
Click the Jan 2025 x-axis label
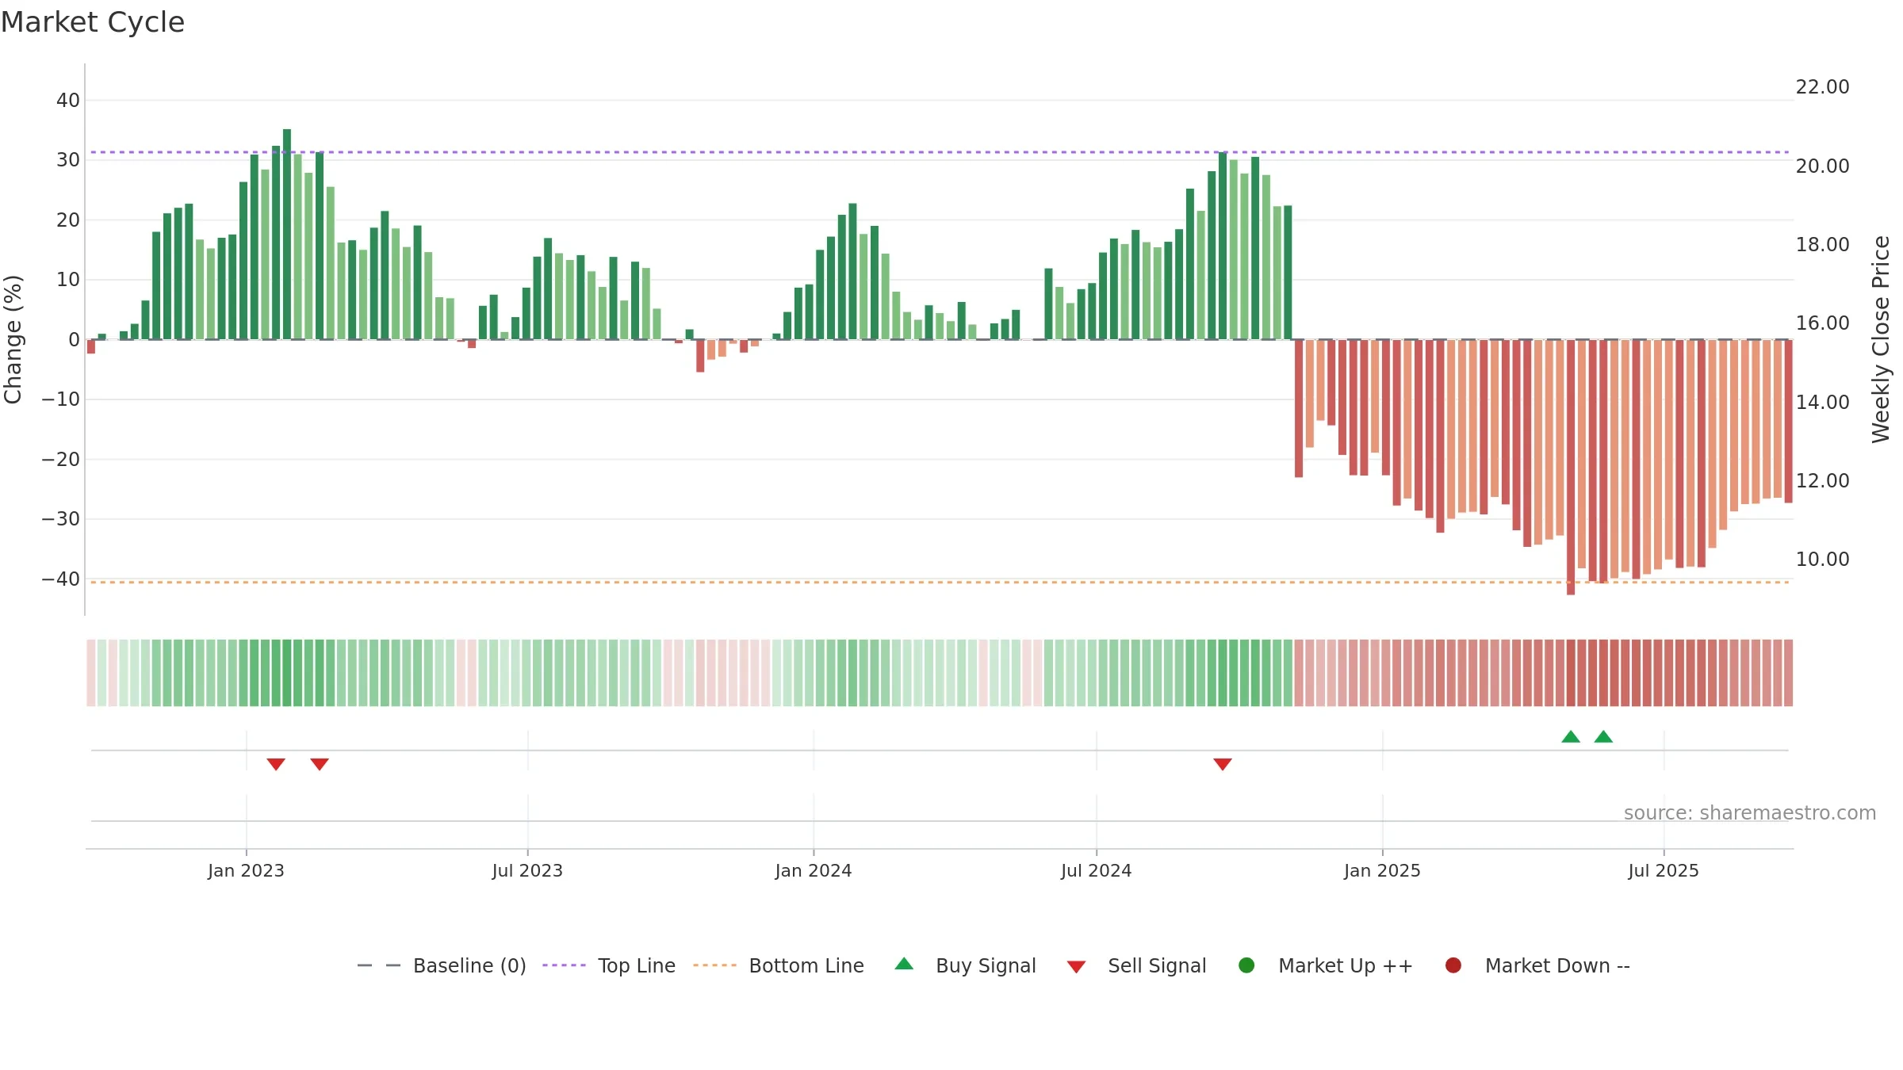(x=1382, y=870)
